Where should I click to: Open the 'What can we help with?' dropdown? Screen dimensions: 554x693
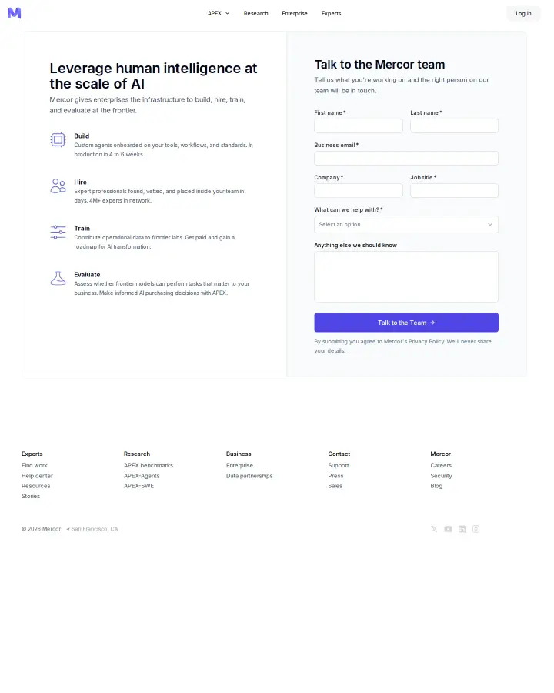[x=406, y=225]
